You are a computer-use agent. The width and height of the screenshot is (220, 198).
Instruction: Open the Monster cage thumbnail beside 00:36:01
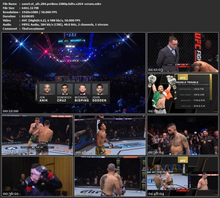click(110, 176)
